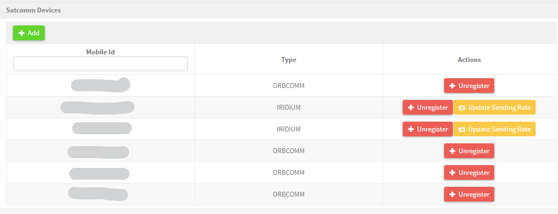Click the green Add button
This screenshot has height=214, width=558.
pos(29,33)
